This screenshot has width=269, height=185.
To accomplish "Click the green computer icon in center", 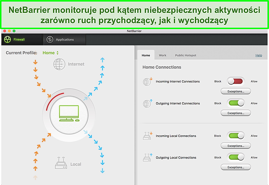I will pos(69,113).
